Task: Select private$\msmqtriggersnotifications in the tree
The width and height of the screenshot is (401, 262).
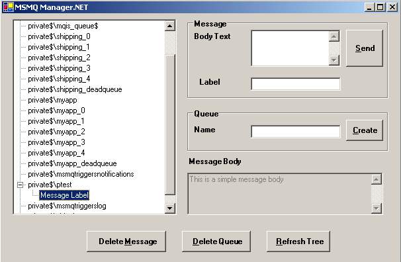Action: pyautogui.click(x=81, y=174)
